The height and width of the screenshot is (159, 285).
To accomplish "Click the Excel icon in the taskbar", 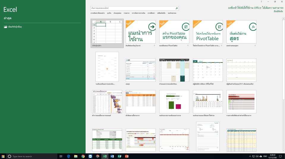I will (105, 156).
